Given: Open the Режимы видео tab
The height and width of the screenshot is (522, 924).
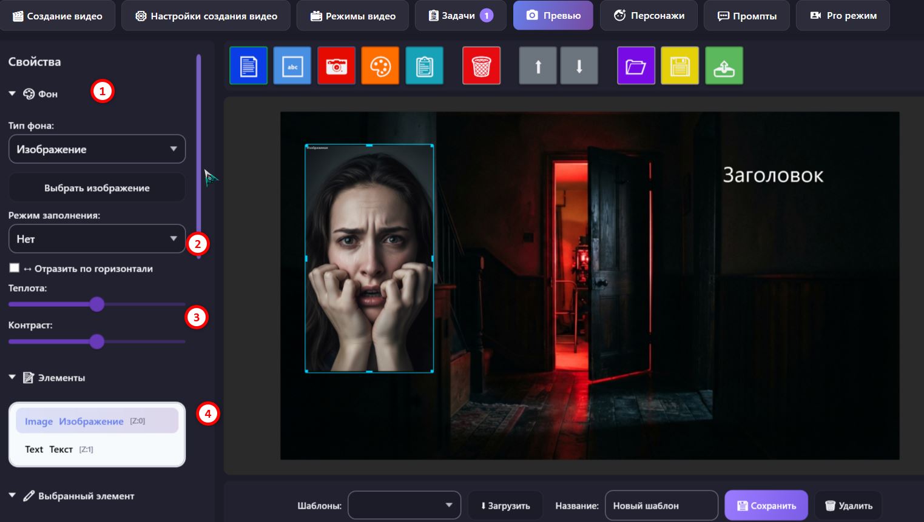Looking at the screenshot, I should pos(352,16).
